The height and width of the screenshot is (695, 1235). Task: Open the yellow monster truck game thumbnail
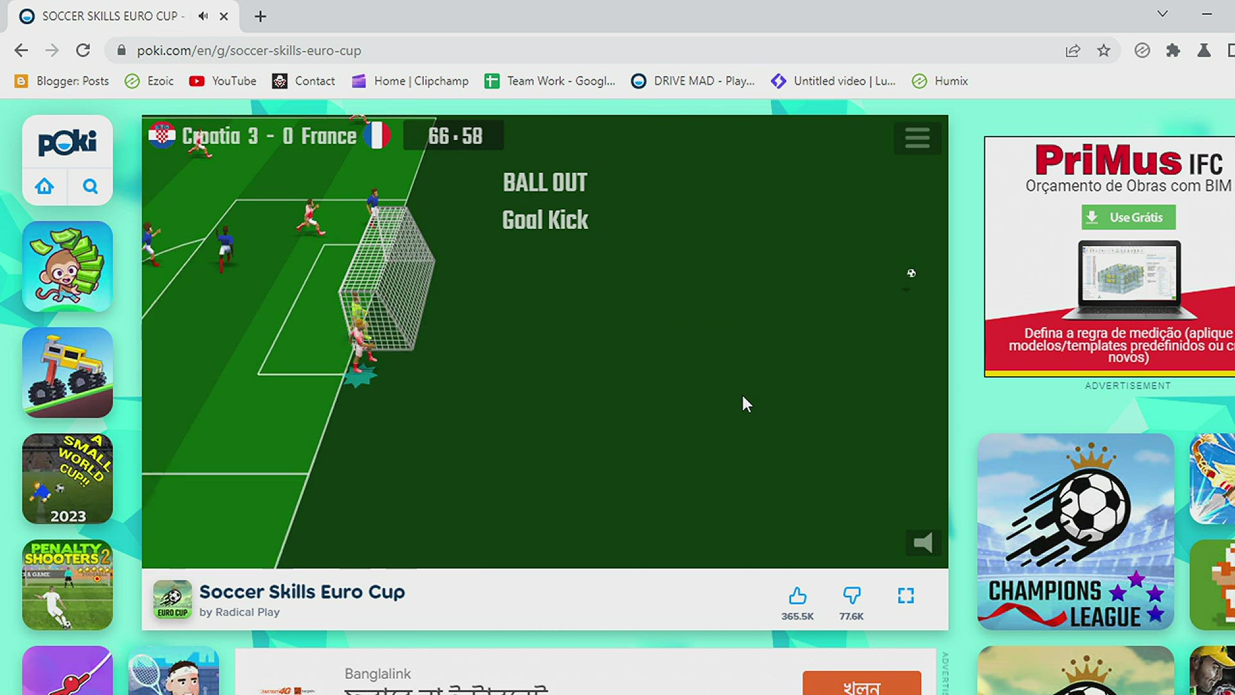point(68,373)
